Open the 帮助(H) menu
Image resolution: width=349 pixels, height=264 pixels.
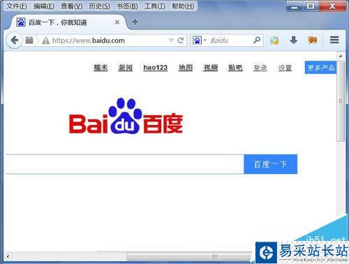point(183,6)
